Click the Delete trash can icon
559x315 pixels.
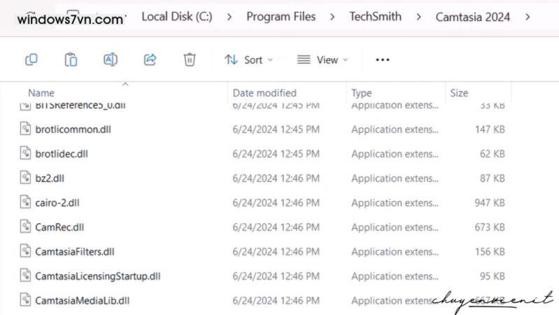pyautogui.click(x=189, y=60)
